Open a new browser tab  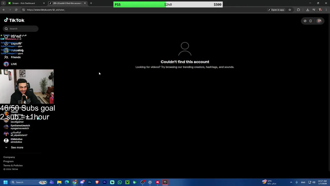(x=91, y=3)
